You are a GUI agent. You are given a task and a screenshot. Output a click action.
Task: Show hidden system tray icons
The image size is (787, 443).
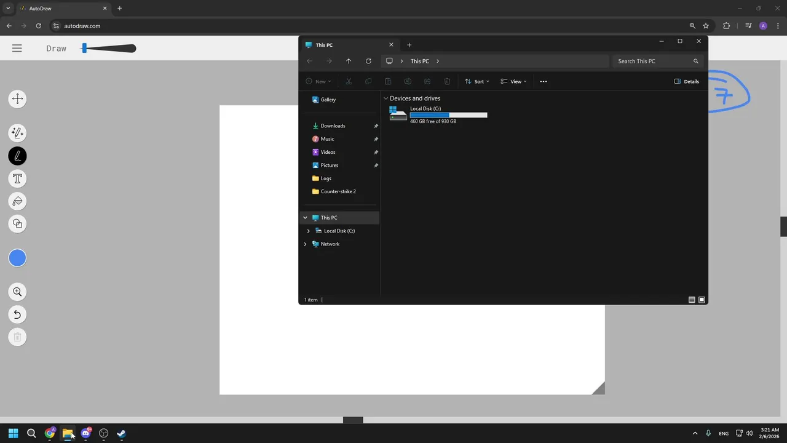click(695, 433)
